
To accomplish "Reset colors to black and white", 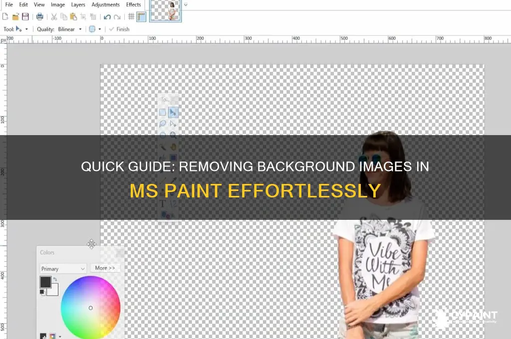I will click(x=42, y=292).
